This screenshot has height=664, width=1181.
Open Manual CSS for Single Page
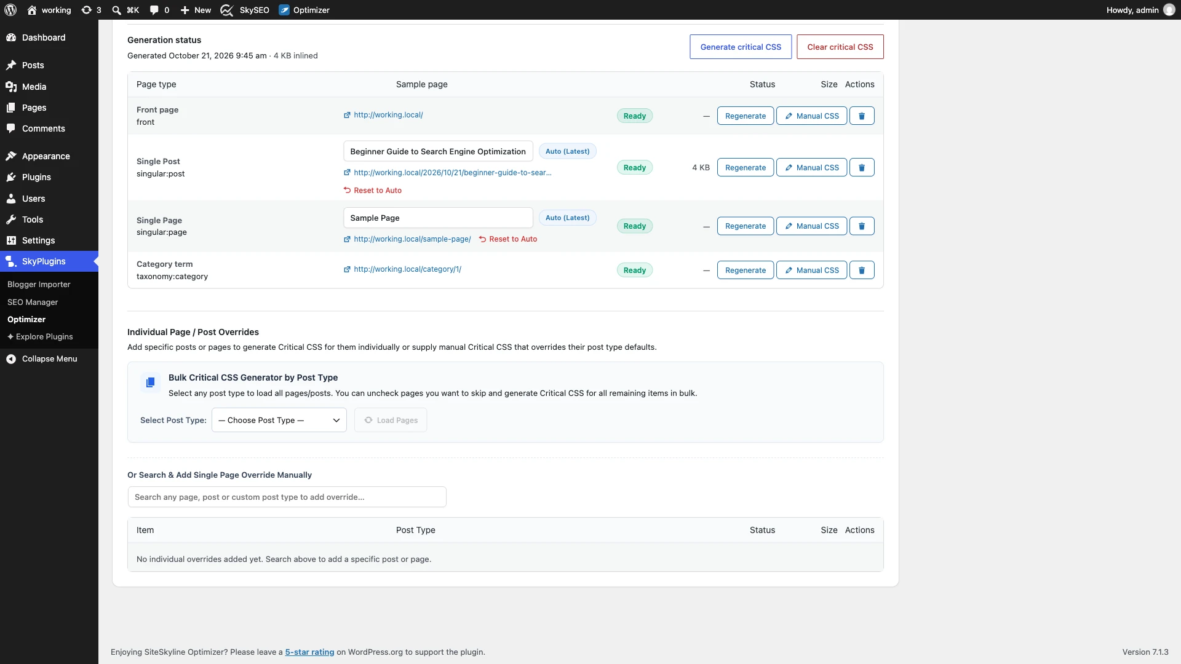(812, 226)
